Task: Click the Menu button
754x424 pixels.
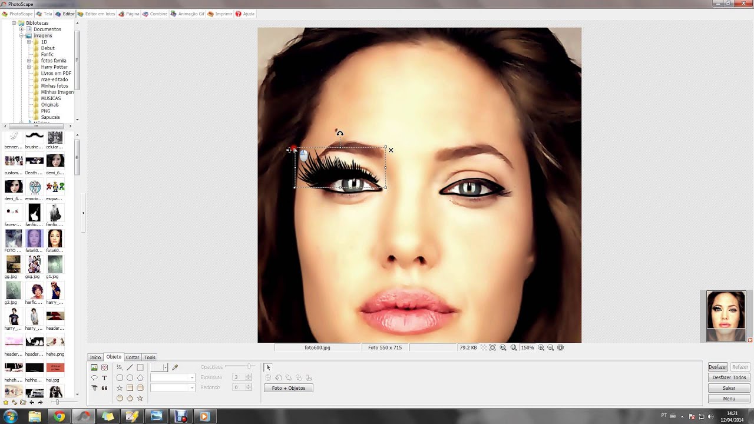Action: (729, 399)
